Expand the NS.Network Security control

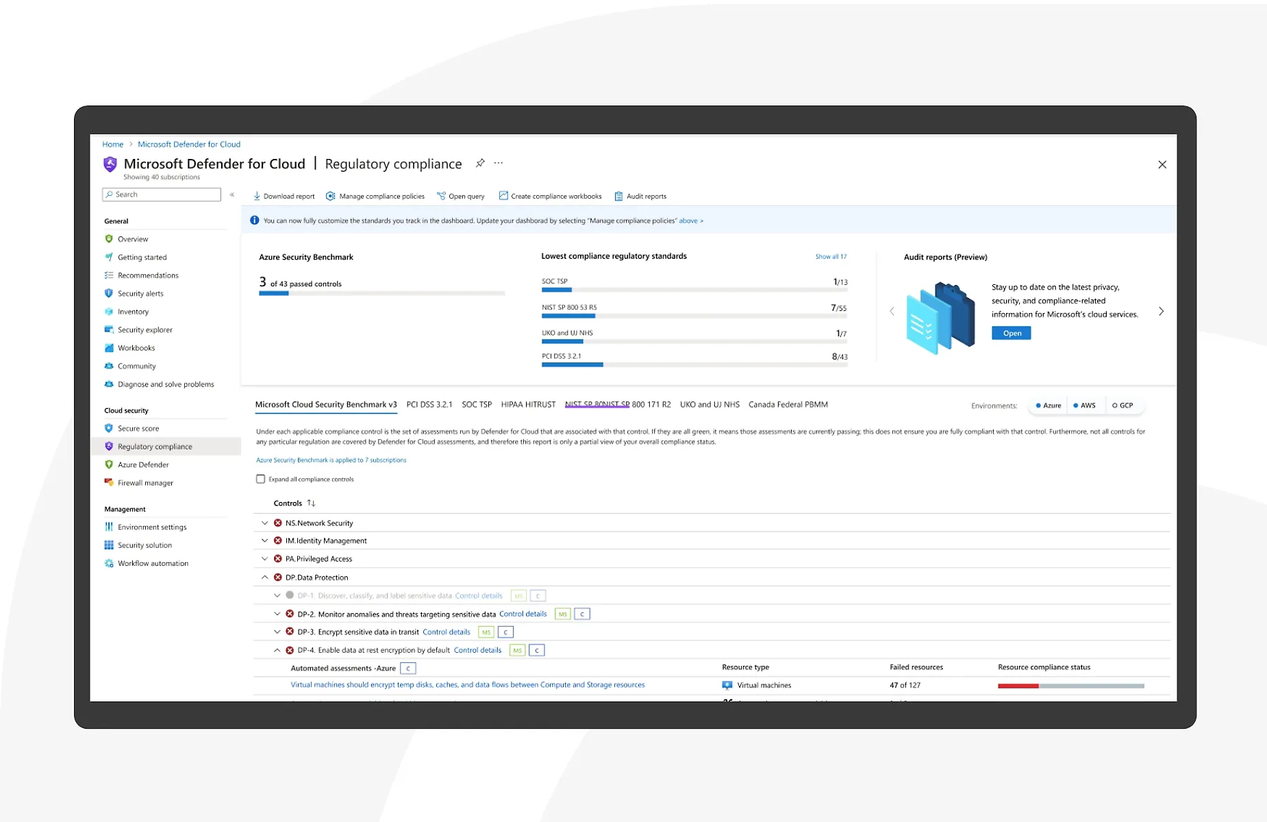265,523
